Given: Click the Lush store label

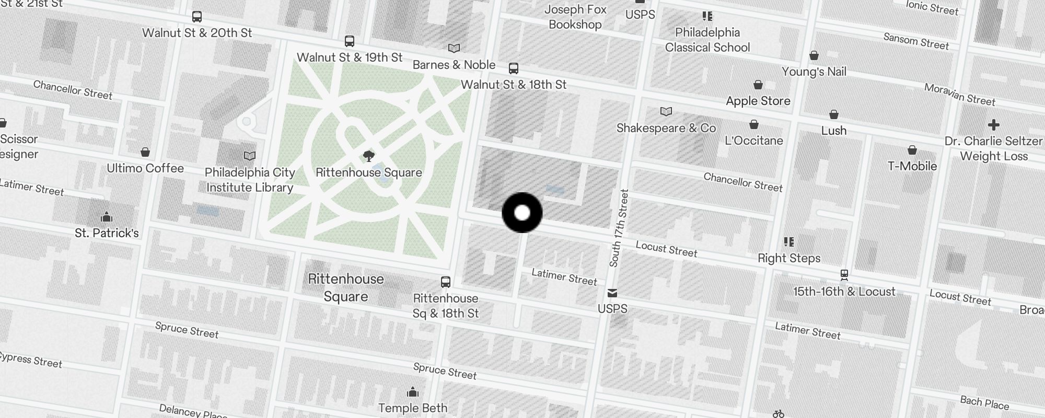Looking at the screenshot, I should pos(834,130).
